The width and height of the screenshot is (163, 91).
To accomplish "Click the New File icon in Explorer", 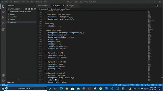I will (26, 9).
